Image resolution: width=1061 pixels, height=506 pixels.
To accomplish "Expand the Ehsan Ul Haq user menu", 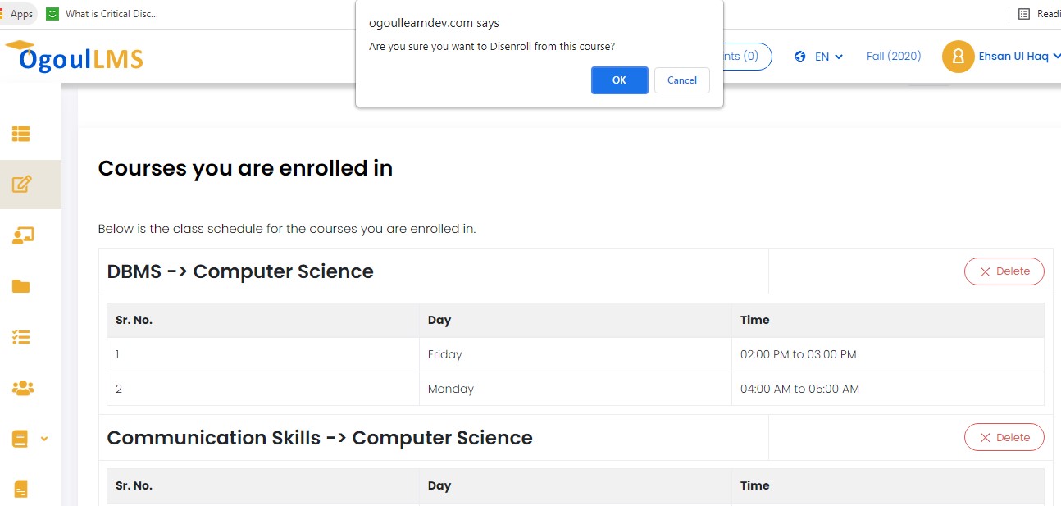I will pyautogui.click(x=1019, y=57).
